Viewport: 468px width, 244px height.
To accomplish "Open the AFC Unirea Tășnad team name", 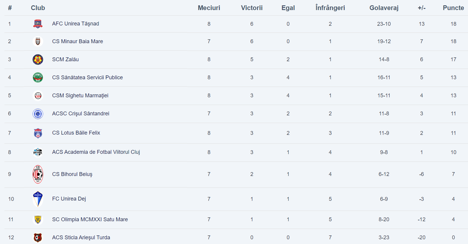I will pos(75,24).
